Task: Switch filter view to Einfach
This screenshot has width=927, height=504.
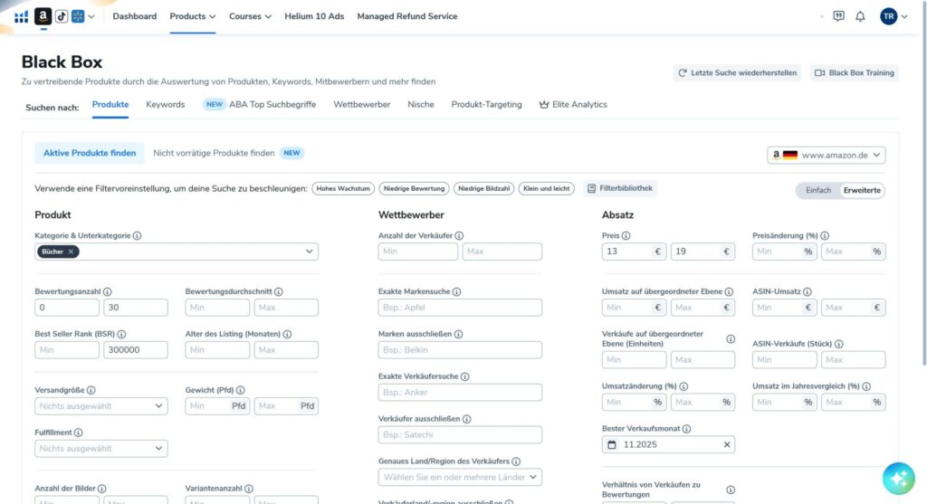Action: pyautogui.click(x=818, y=190)
